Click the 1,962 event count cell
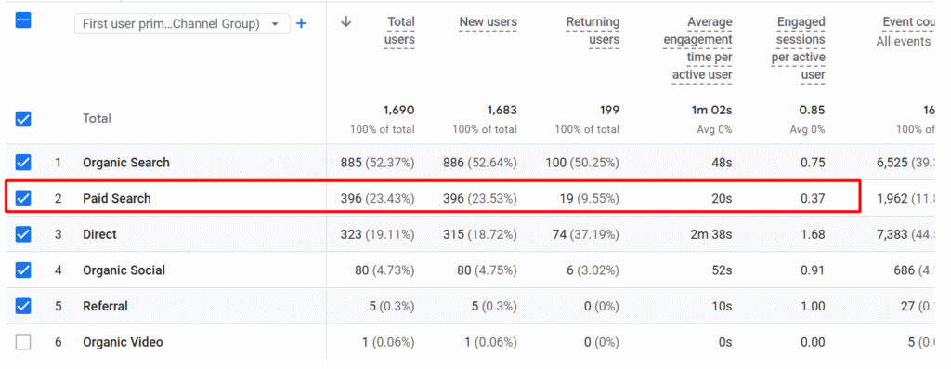Screen dimensions: 951x369 905,199
